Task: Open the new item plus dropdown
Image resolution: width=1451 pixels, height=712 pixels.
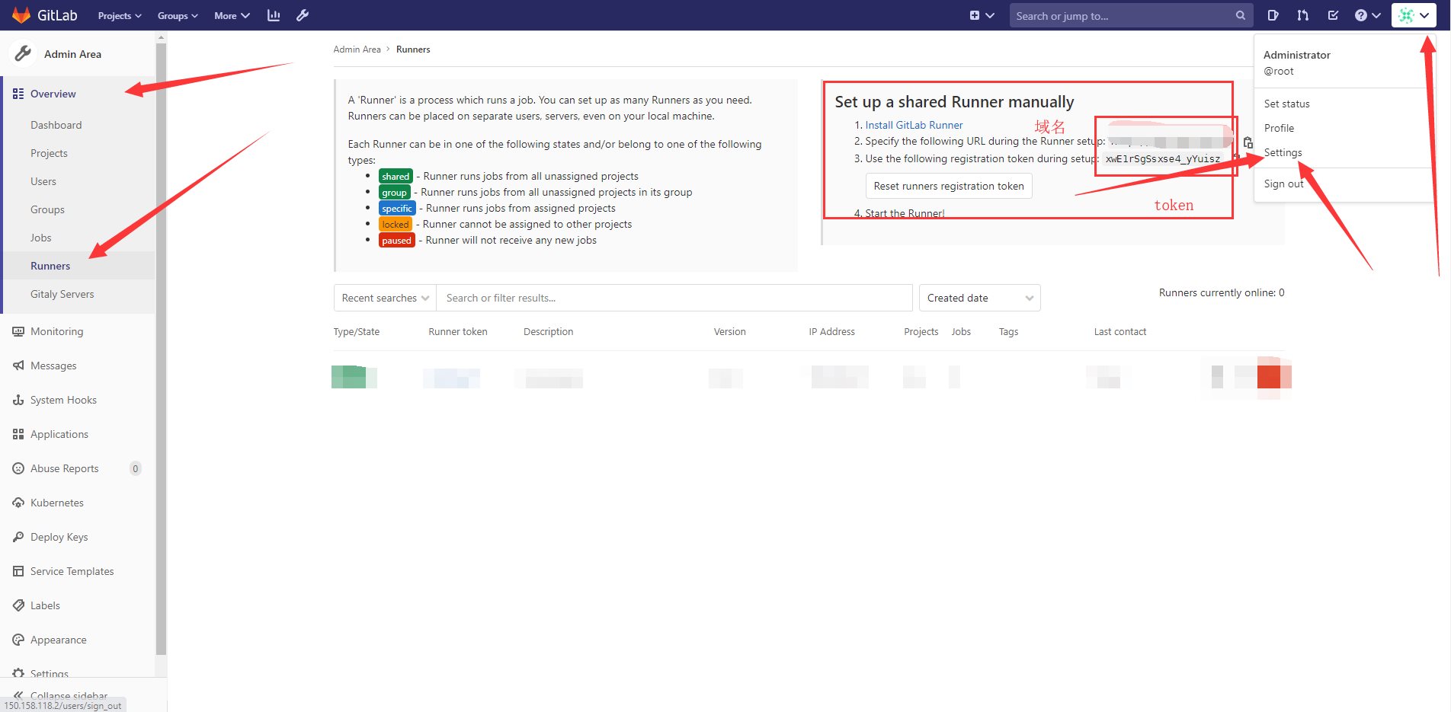Action: [982, 15]
